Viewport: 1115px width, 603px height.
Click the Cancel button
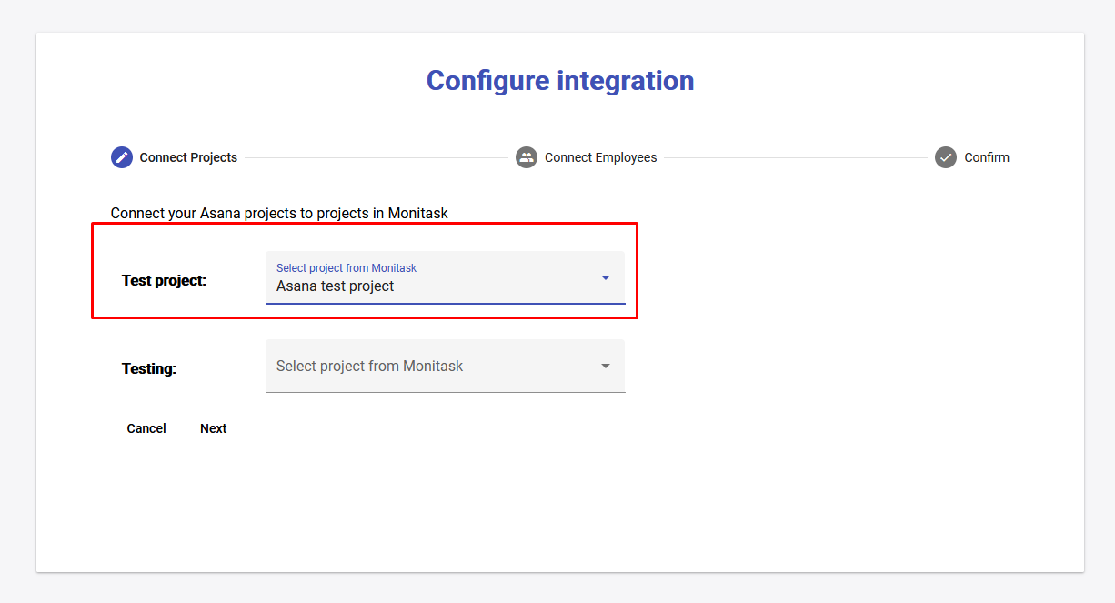click(146, 428)
